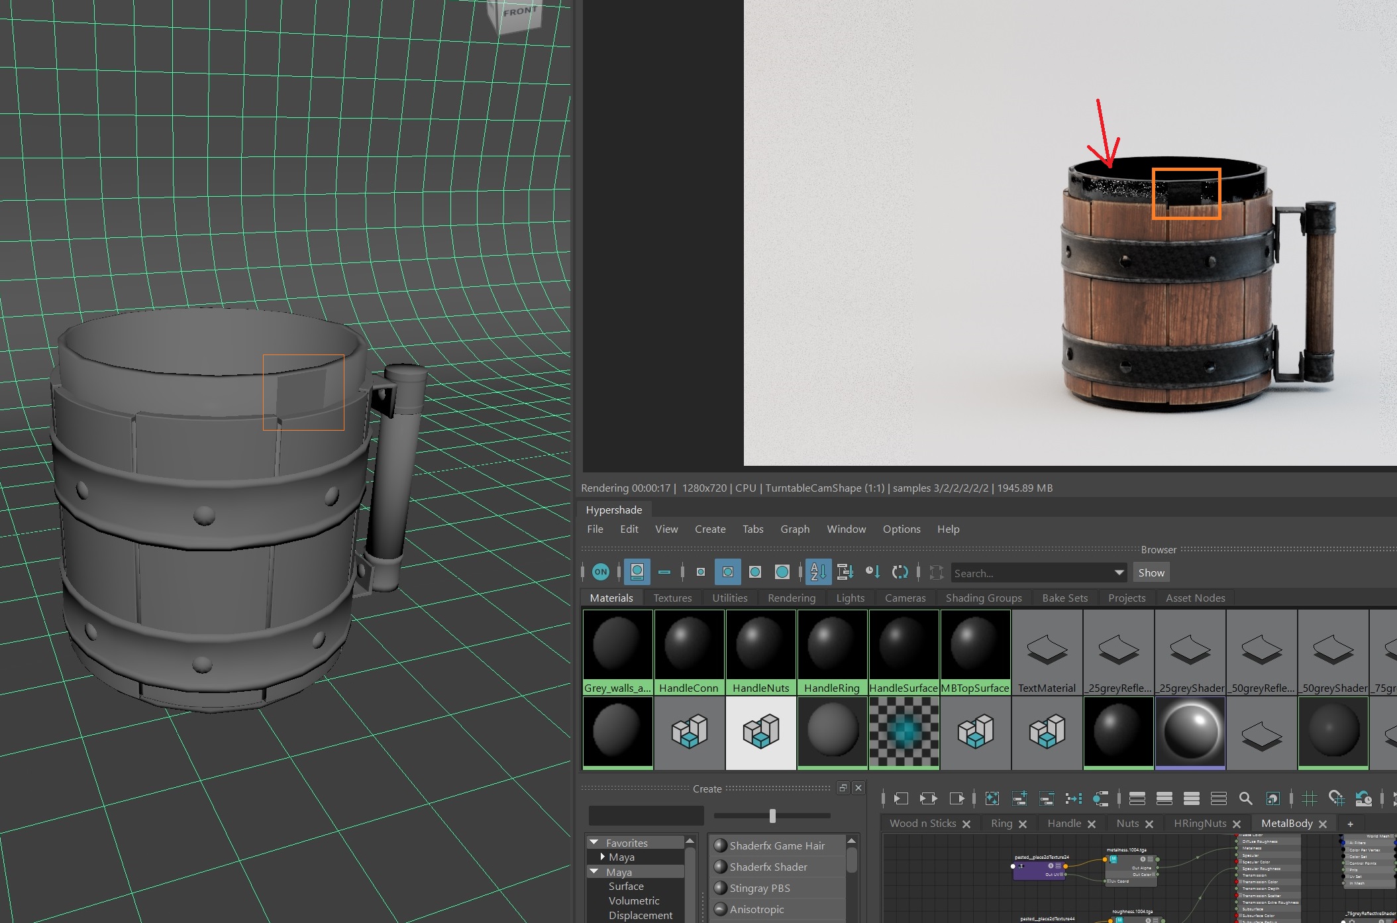The width and height of the screenshot is (1397, 923).
Task: Select the HandleSurface material swatch
Action: click(904, 652)
